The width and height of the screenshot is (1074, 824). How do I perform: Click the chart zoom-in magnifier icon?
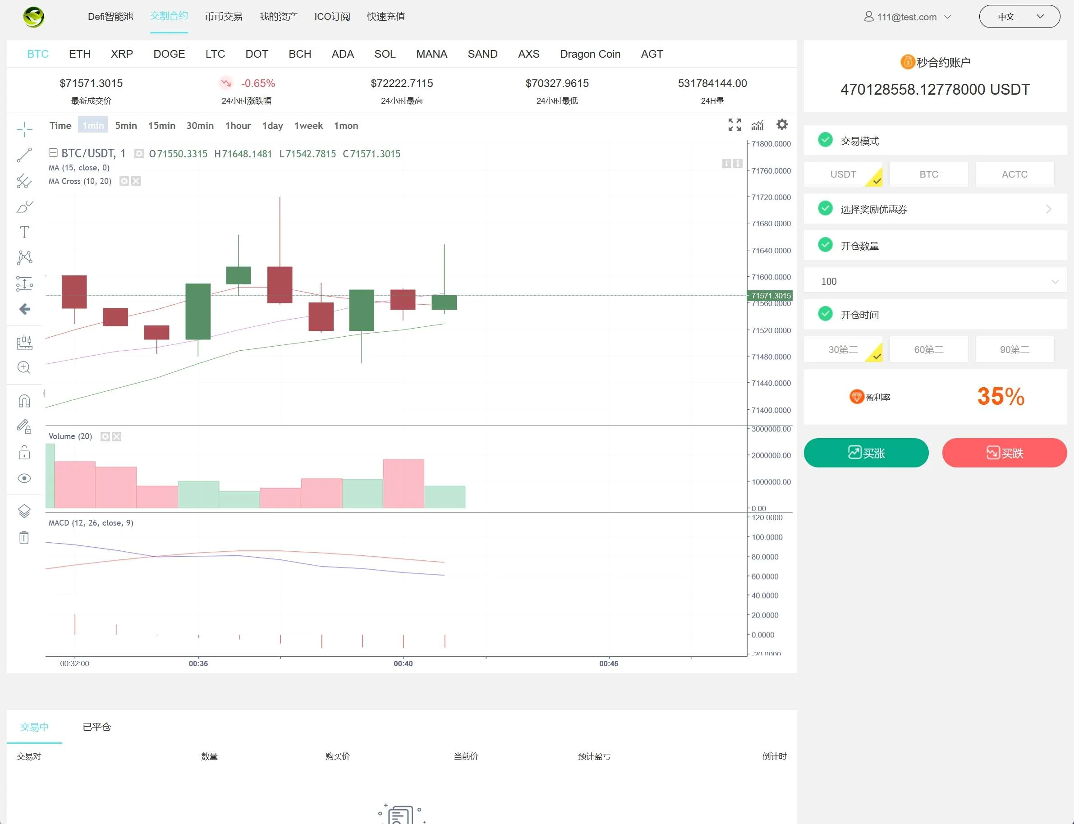[24, 367]
